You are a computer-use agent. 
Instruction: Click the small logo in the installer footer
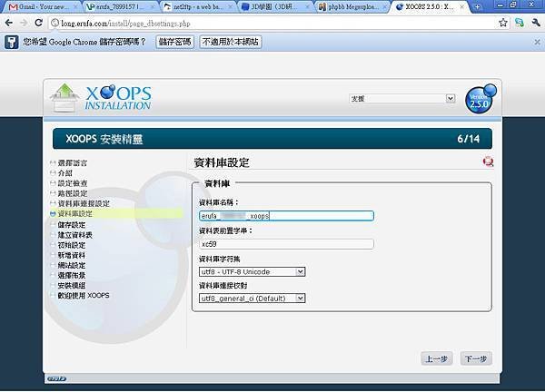click(x=56, y=378)
